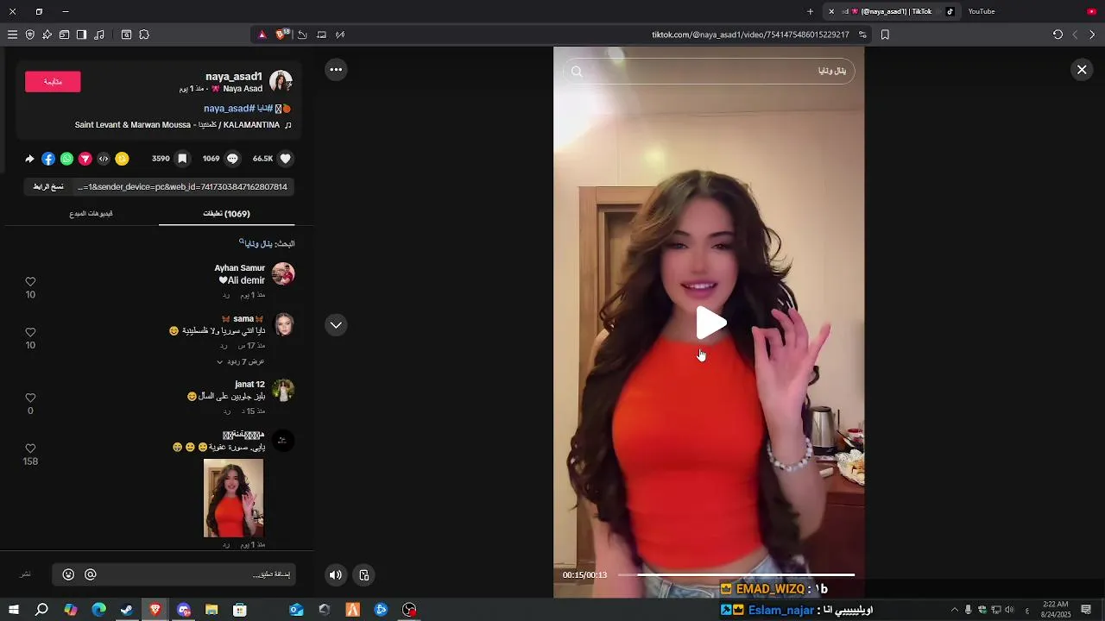Bookmark this page in the address bar
The image size is (1105, 621).
885,34
